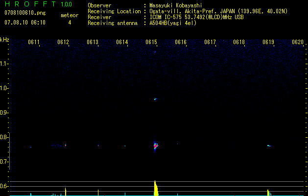This screenshot has width=308, height=196.
Task: Click the meteor count value 4
Action: [x=70, y=23]
